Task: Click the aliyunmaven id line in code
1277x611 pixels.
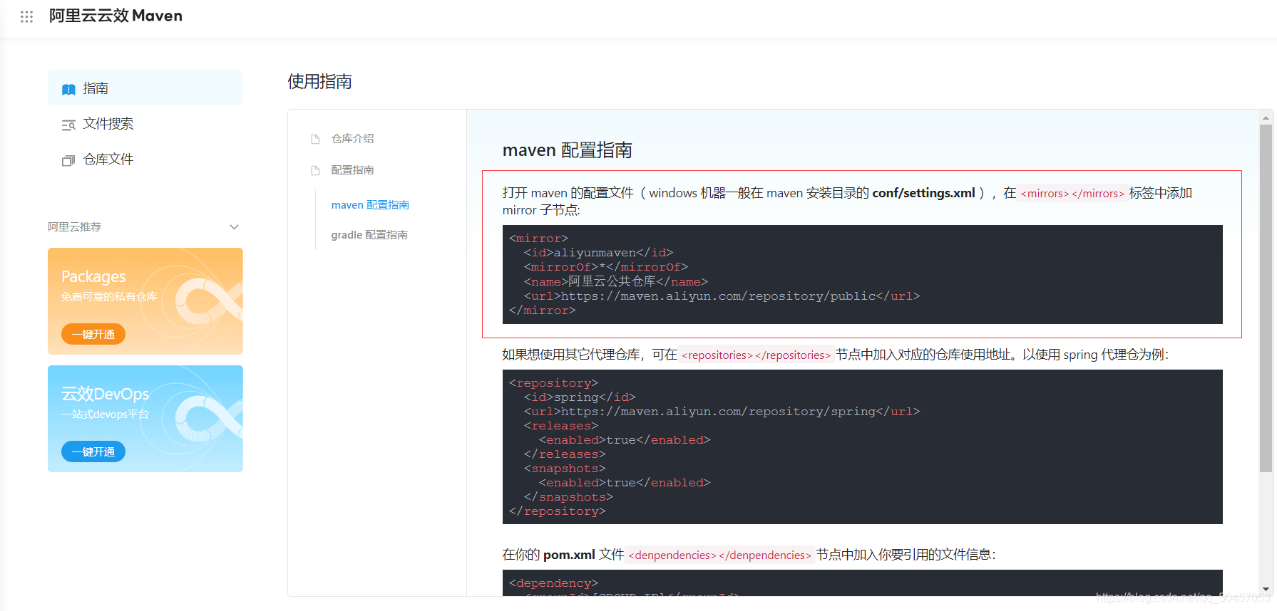Action: (598, 253)
